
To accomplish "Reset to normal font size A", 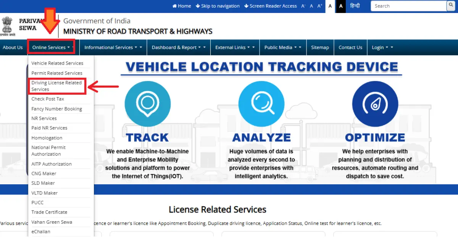I will (x=311, y=6).
